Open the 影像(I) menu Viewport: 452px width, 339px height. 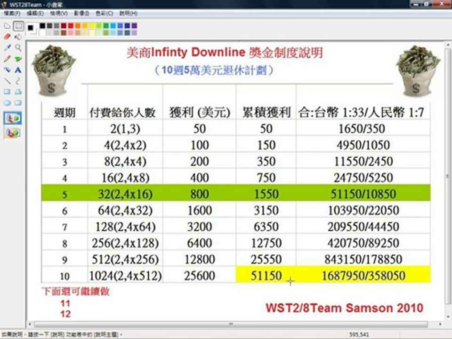click(x=81, y=13)
